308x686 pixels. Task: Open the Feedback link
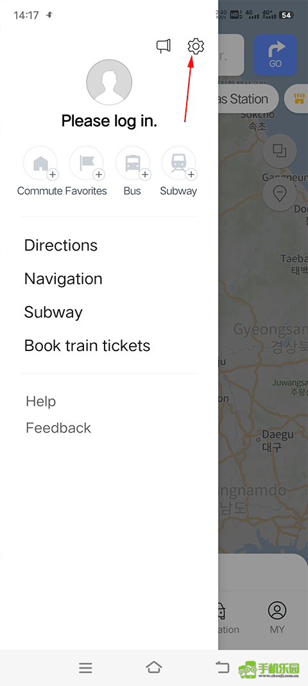pos(58,428)
